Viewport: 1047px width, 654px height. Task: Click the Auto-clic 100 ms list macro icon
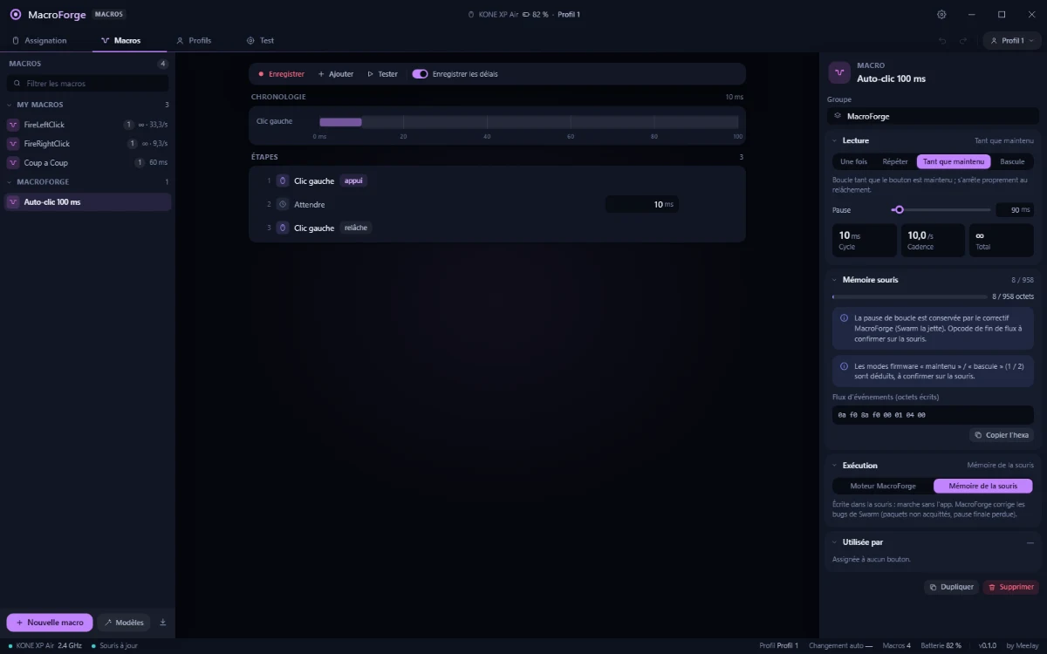pos(13,202)
